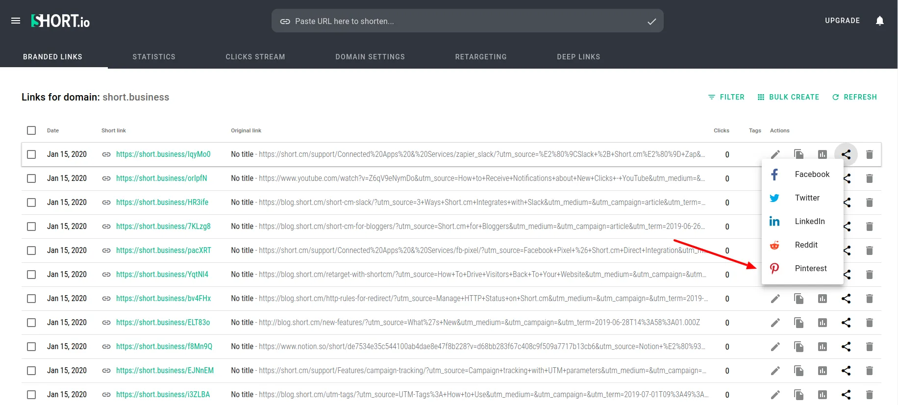This screenshot has height=405, width=898.
Task: Focus the Paste URL to shorten field
Action: click(468, 21)
